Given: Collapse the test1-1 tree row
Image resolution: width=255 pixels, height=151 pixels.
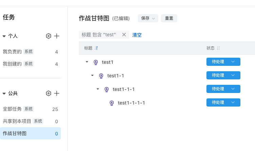Looking at the screenshot, I should click(92, 75).
